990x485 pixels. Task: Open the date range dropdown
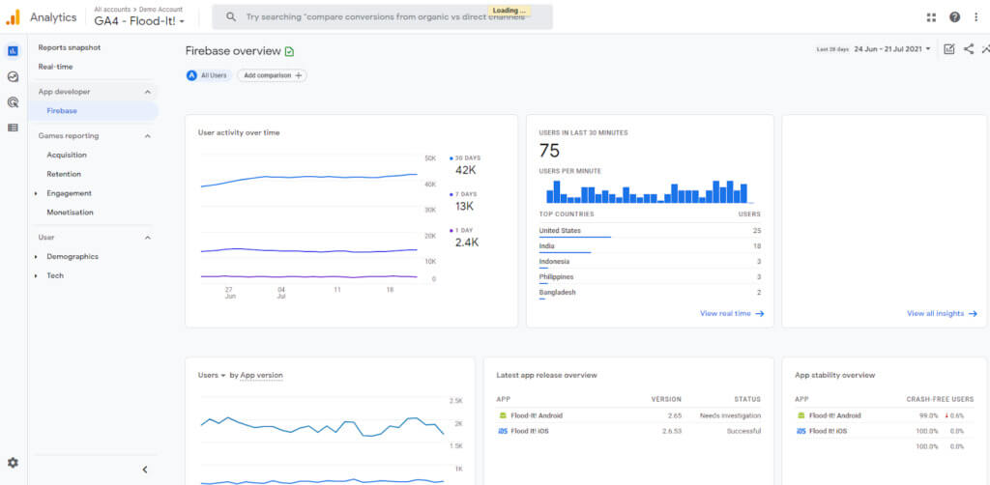(x=892, y=49)
